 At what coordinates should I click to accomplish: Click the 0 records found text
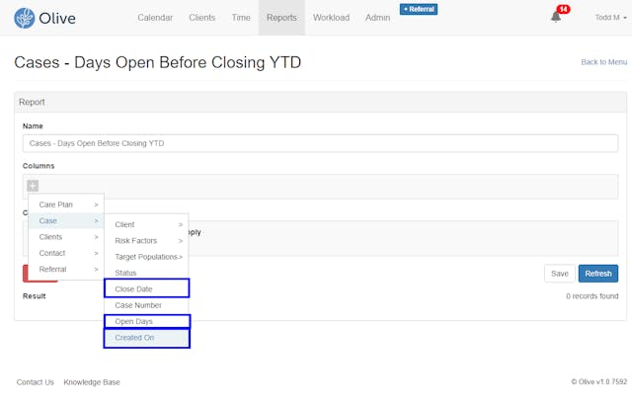592,296
